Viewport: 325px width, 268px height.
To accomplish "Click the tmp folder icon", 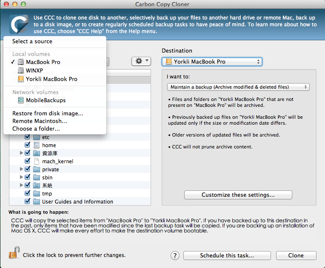I will (37, 194).
